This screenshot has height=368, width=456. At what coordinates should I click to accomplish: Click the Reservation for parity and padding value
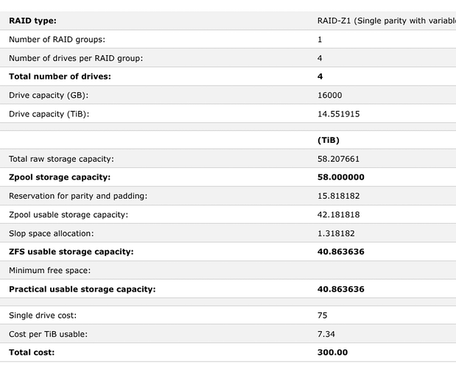tap(338, 196)
